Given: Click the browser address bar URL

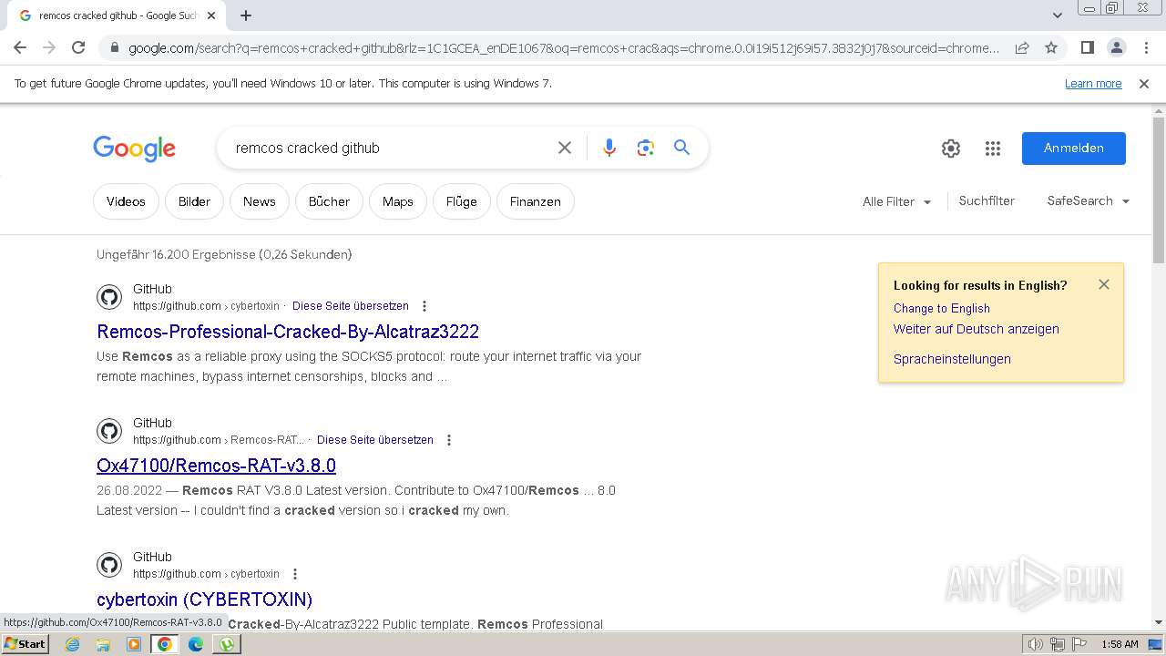Looking at the screenshot, I should 564,47.
